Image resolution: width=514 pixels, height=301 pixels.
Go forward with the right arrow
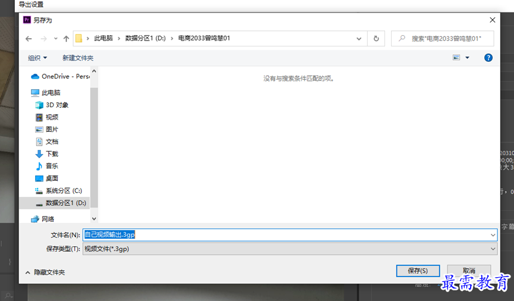click(43, 39)
